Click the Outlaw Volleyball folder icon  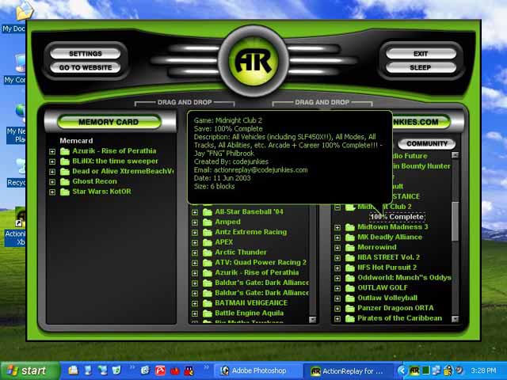pyautogui.click(x=350, y=298)
